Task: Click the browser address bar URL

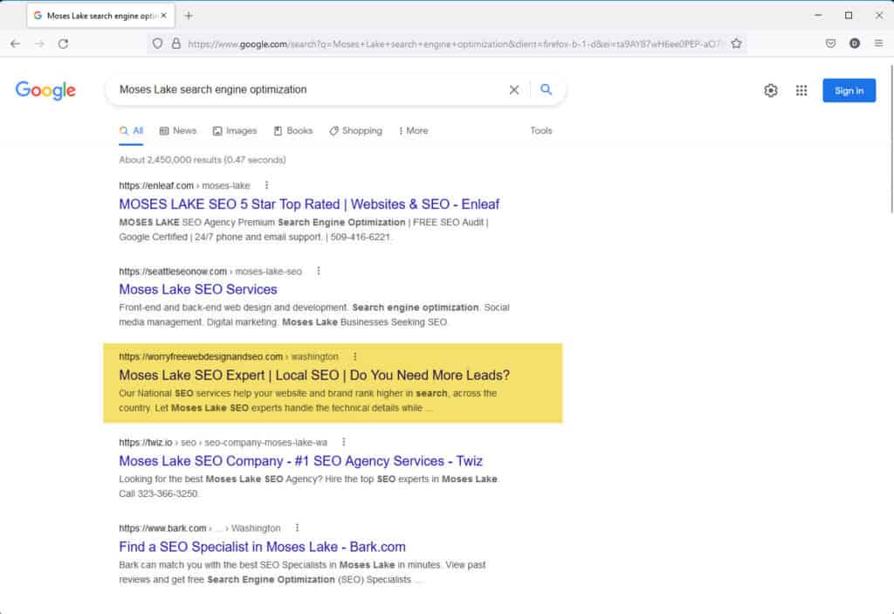Action: (453, 44)
